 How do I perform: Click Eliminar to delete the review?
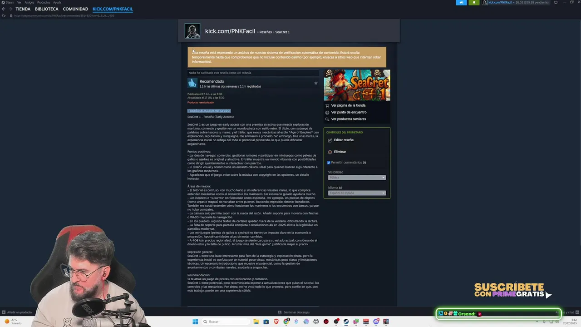[340, 152]
